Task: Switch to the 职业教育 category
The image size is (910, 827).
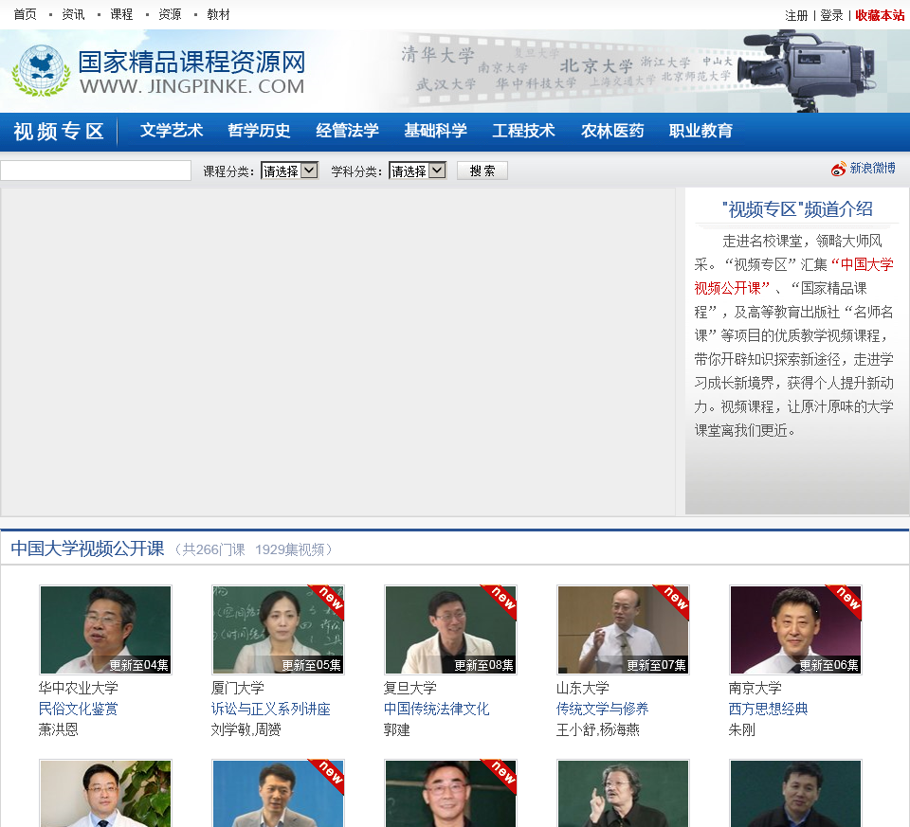Action: click(701, 131)
